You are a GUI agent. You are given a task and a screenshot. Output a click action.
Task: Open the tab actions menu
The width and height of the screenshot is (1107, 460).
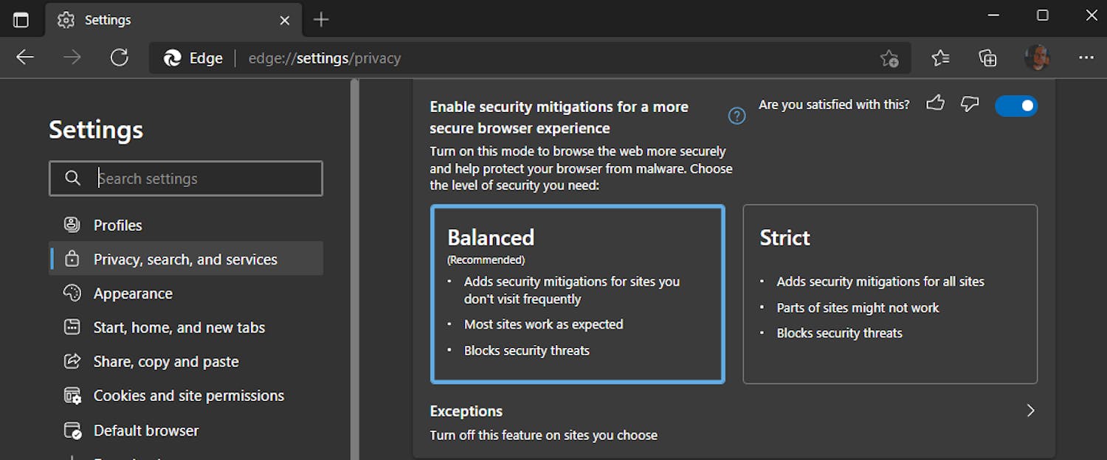pos(22,19)
